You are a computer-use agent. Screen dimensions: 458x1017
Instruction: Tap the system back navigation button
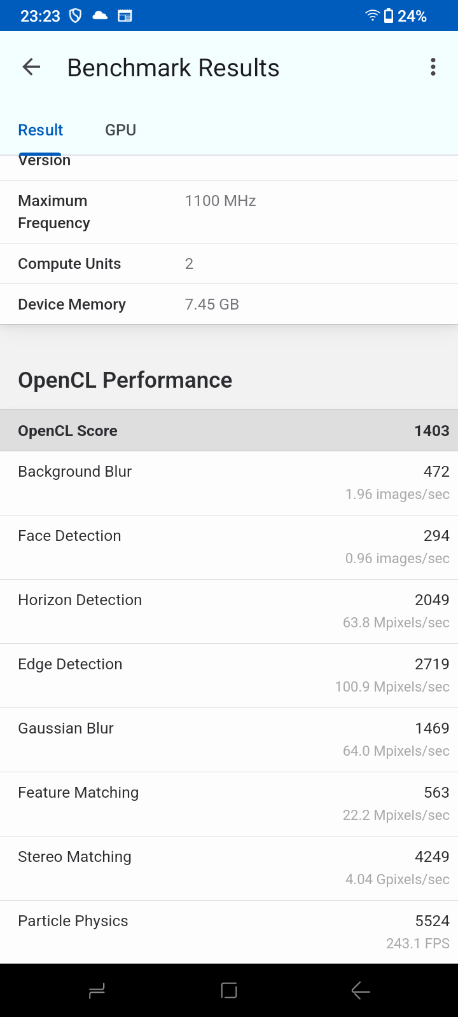point(361,990)
